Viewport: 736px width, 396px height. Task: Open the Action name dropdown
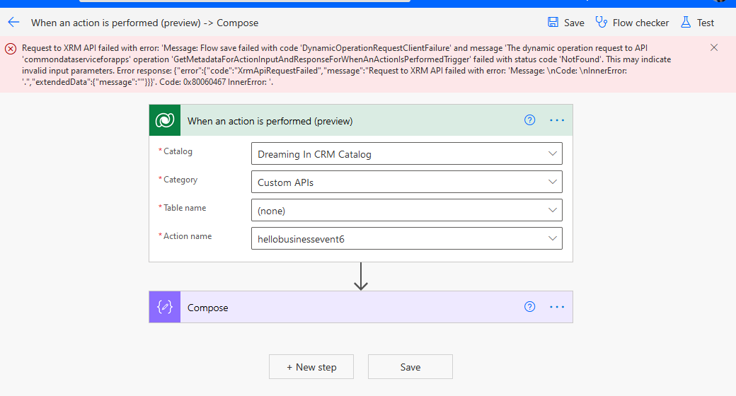[x=552, y=238]
